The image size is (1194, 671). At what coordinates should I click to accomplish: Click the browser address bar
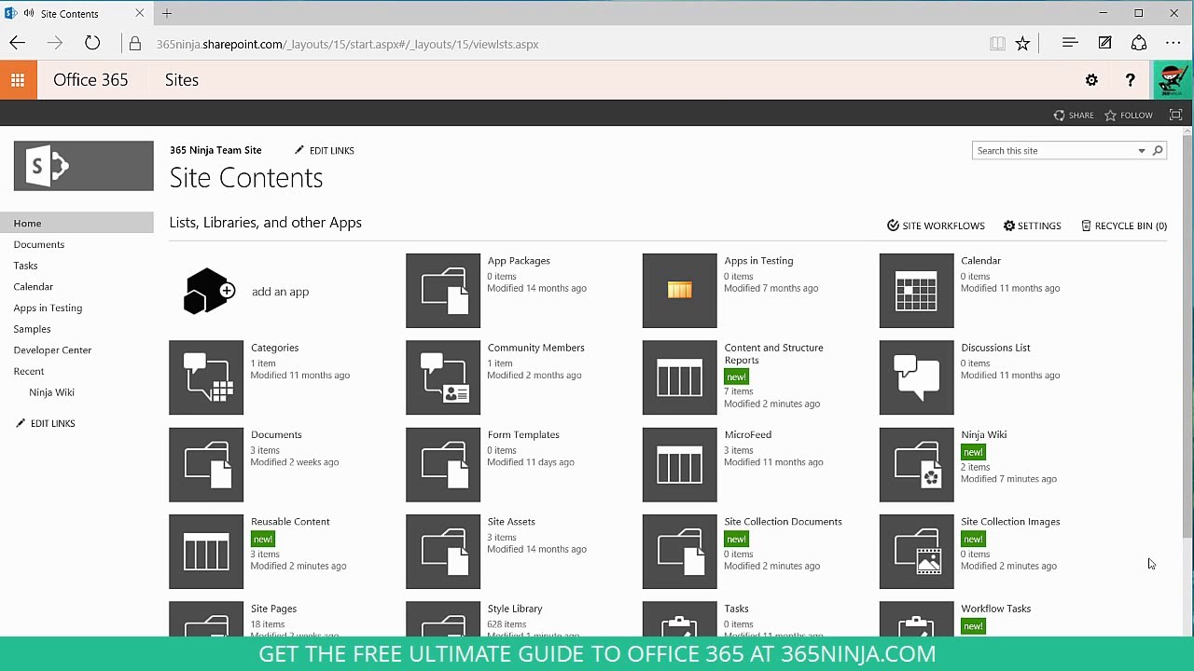click(x=560, y=44)
